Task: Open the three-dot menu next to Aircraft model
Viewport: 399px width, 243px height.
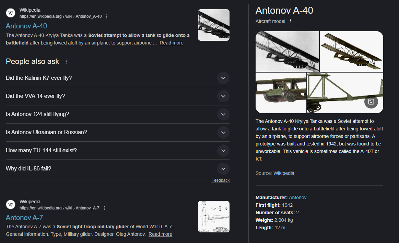Action: [291, 21]
